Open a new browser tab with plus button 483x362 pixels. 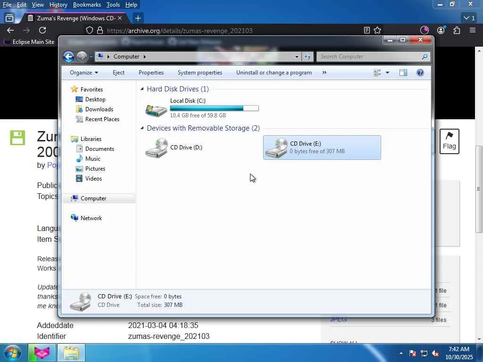click(138, 18)
